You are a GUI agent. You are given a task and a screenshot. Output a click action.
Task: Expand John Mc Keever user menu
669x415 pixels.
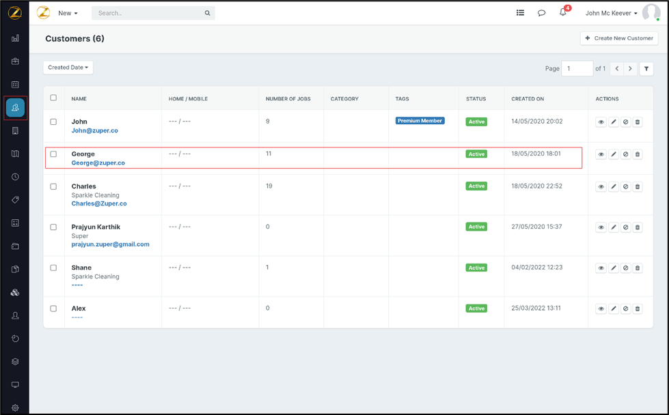pyautogui.click(x=611, y=13)
